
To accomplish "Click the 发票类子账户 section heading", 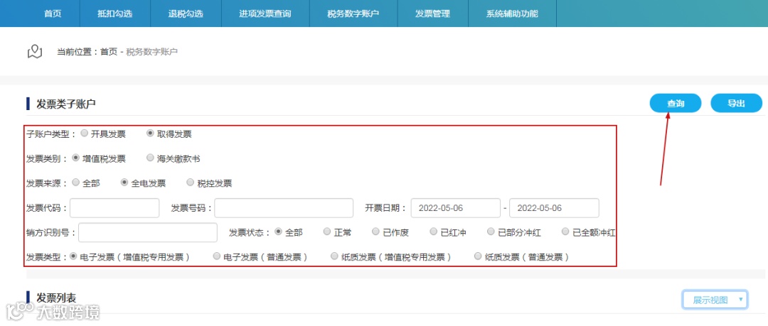I will (66, 104).
